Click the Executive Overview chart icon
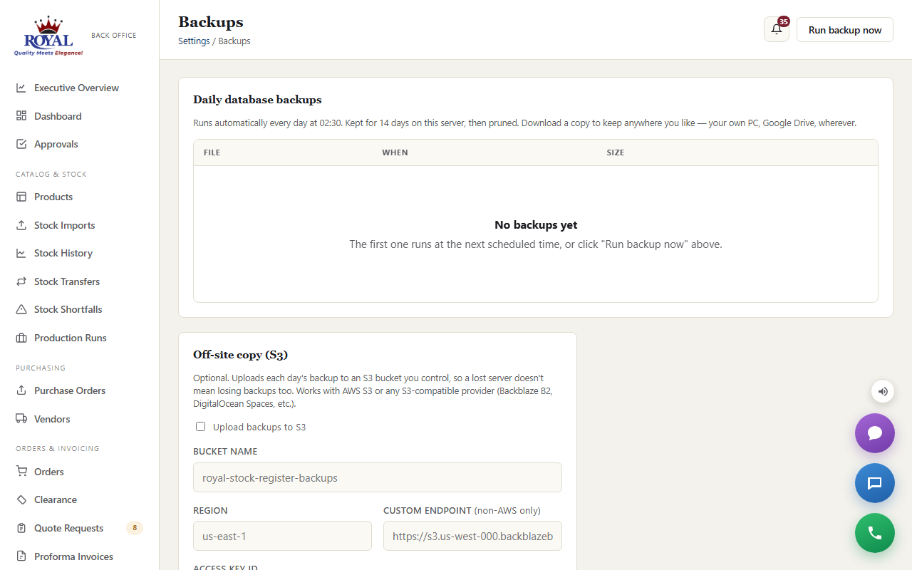912x570 pixels. pyautogui.click(x=21, y=88)
